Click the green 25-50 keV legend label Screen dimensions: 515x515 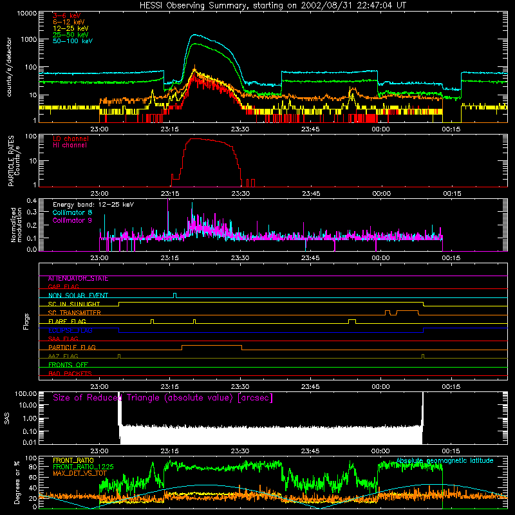(x=70, y=35)
